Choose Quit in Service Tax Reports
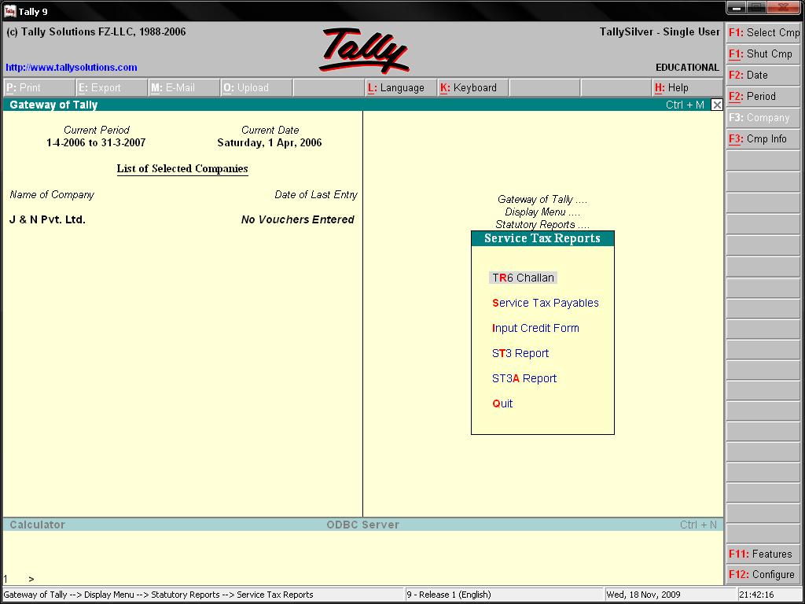This screenshot has width=805, height=604. click(x=502, y=403)
